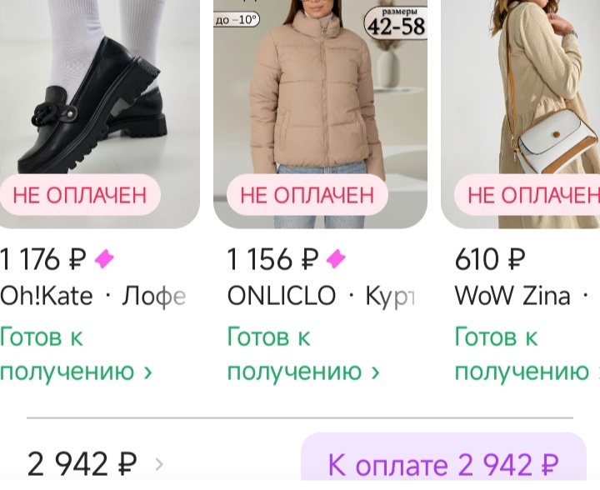Tap the pink ticket icon beside 1 156 ₽

pyautogui.click(x=336, y=259)
